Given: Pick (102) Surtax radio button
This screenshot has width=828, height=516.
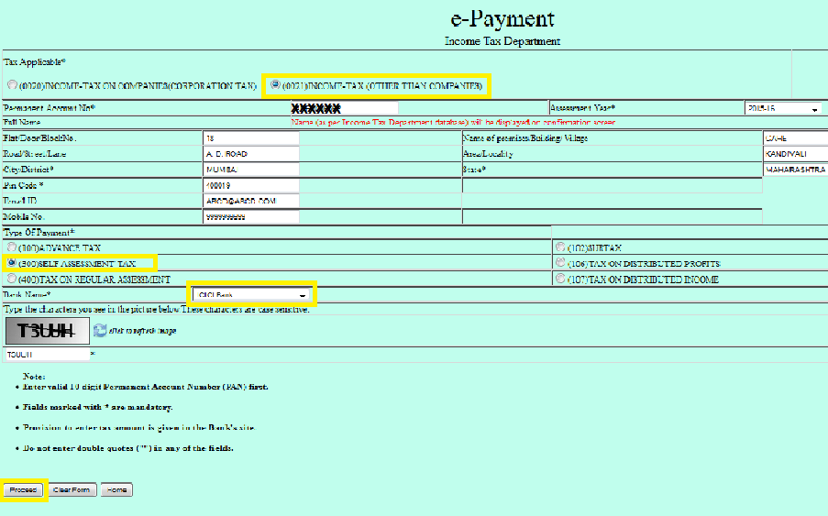Looking at the screenshot, I should coord(560,247).
